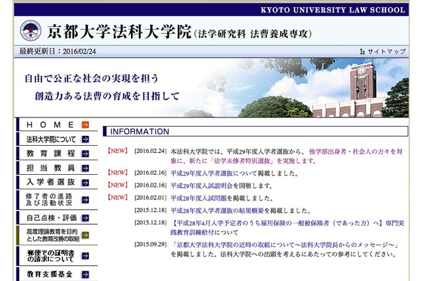Open 法科大学院について in the sidebar
The image size is (423, 281).
tap(58, 139)
